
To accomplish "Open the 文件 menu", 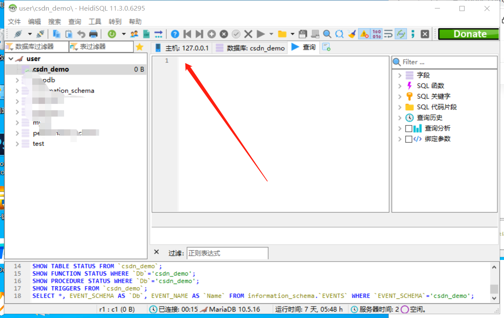I will coord(14,22).
